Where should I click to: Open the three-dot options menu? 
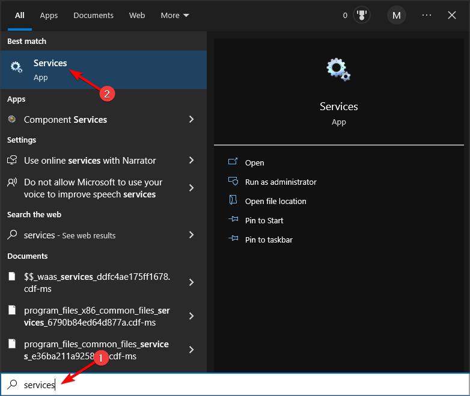[x=426, y=15]
